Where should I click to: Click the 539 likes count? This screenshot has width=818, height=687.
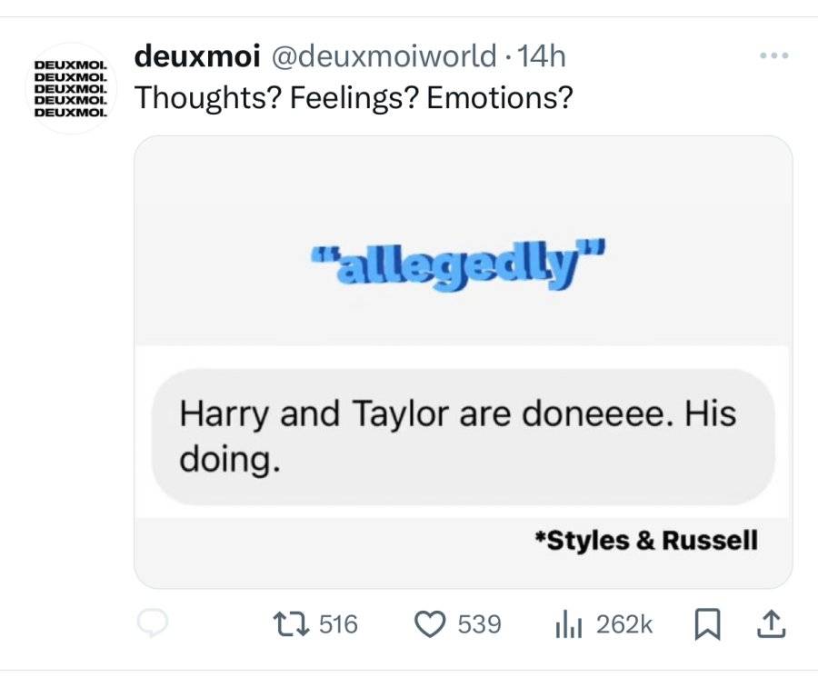pos(479,624)
